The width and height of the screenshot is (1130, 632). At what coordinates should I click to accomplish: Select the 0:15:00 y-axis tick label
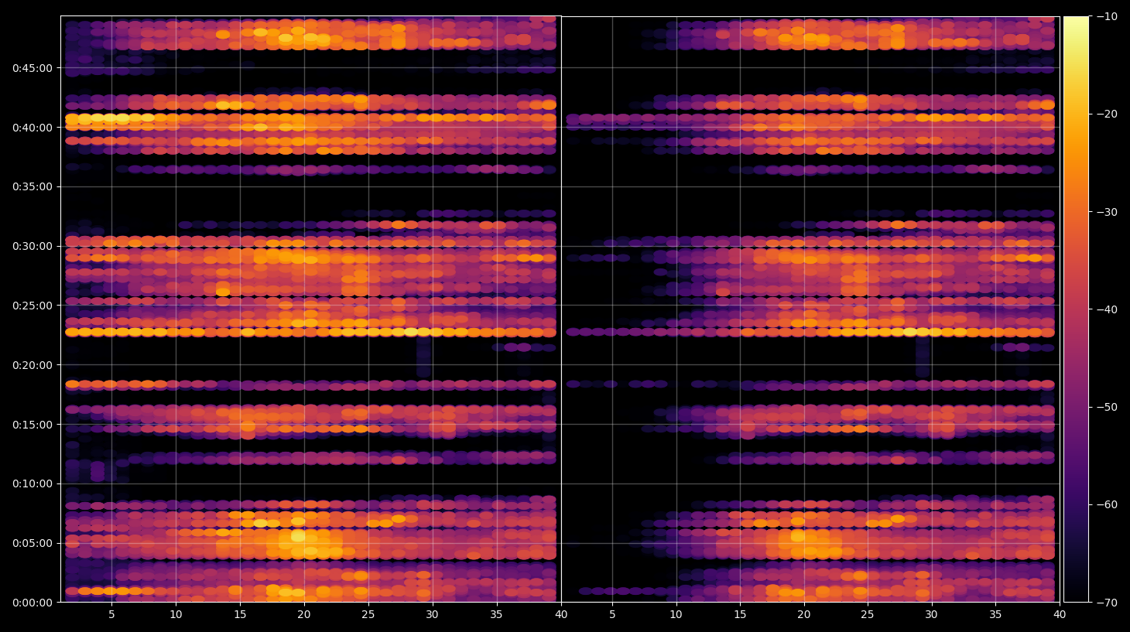pyautogui.click(x=33, y=425)
